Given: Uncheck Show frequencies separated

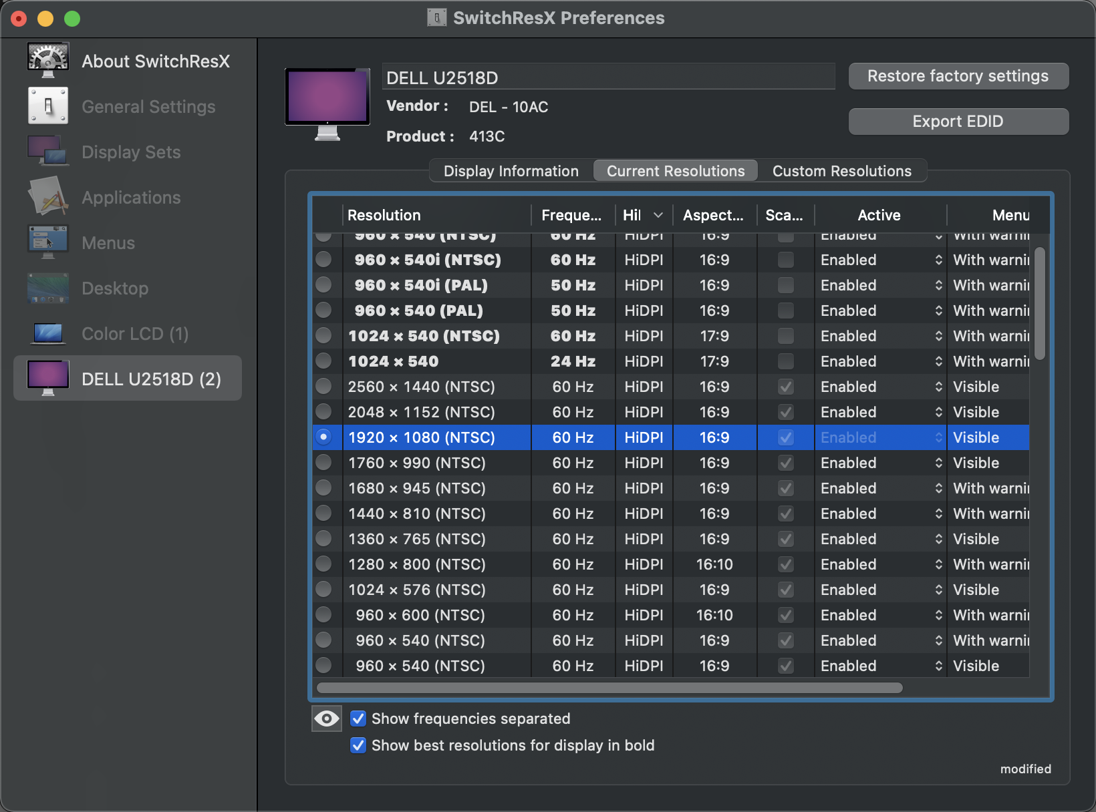Looking at the screenshot, I should coord(358,719).
